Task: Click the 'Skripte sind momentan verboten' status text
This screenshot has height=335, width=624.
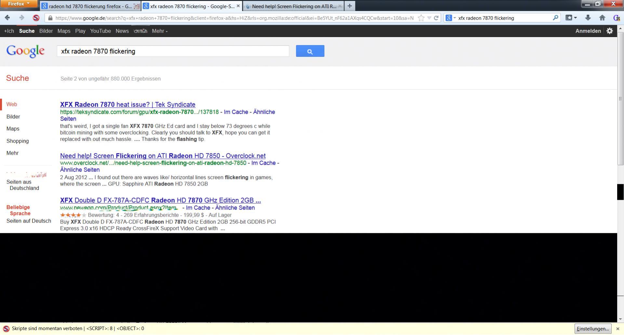Action: tap(47, 329)
